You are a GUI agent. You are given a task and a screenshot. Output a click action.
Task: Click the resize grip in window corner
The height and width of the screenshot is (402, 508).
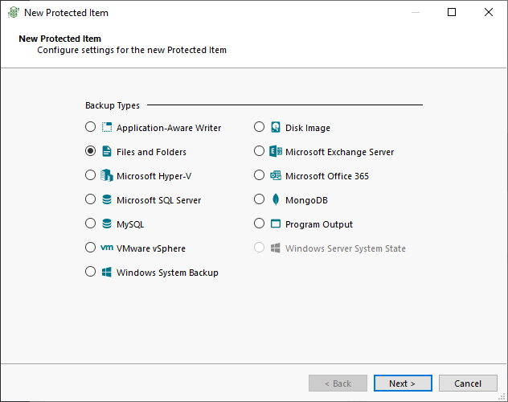click(502, 396)
